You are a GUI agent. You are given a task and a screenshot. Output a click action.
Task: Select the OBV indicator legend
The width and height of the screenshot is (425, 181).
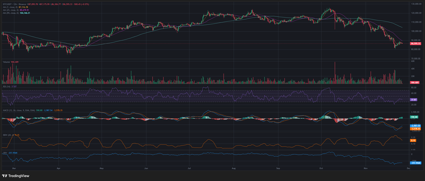tap(5, 153)
